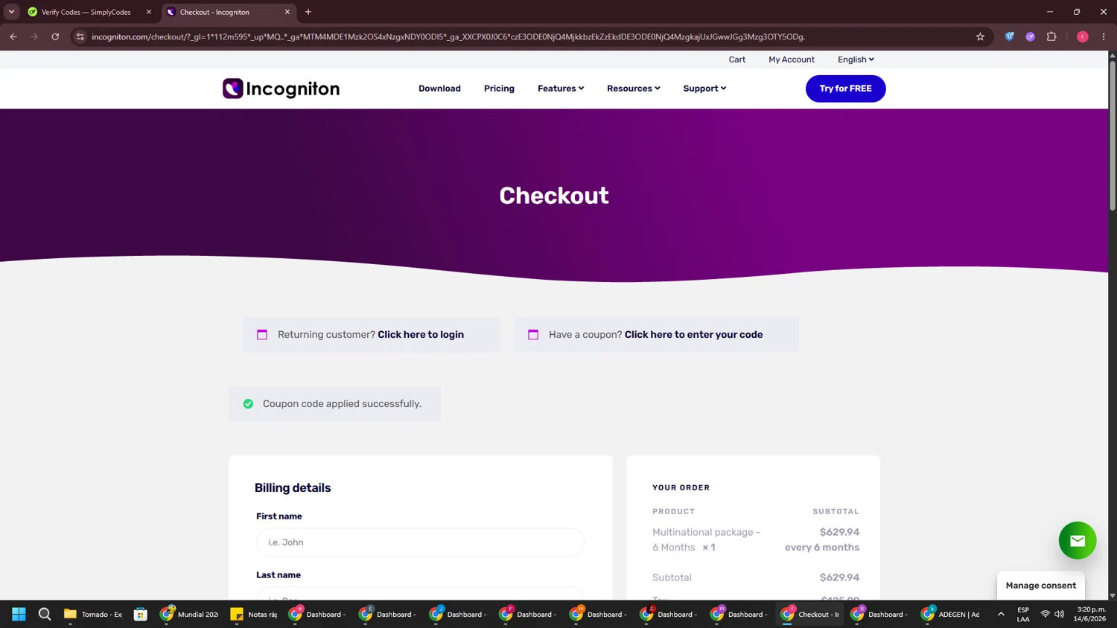The height and width of the screenshot is (628, 1117).
Task: Go back to the previous page
Action: [13, 36]
